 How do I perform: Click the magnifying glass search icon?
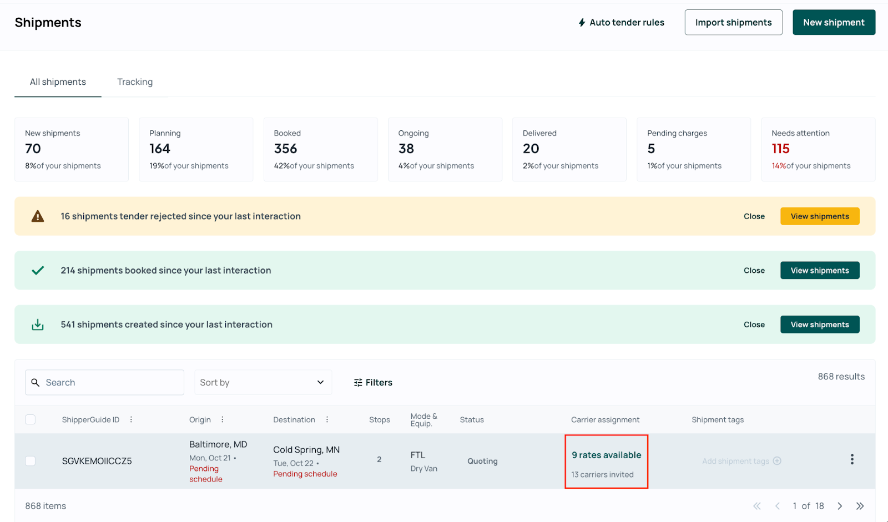click(x=36, y=382)
